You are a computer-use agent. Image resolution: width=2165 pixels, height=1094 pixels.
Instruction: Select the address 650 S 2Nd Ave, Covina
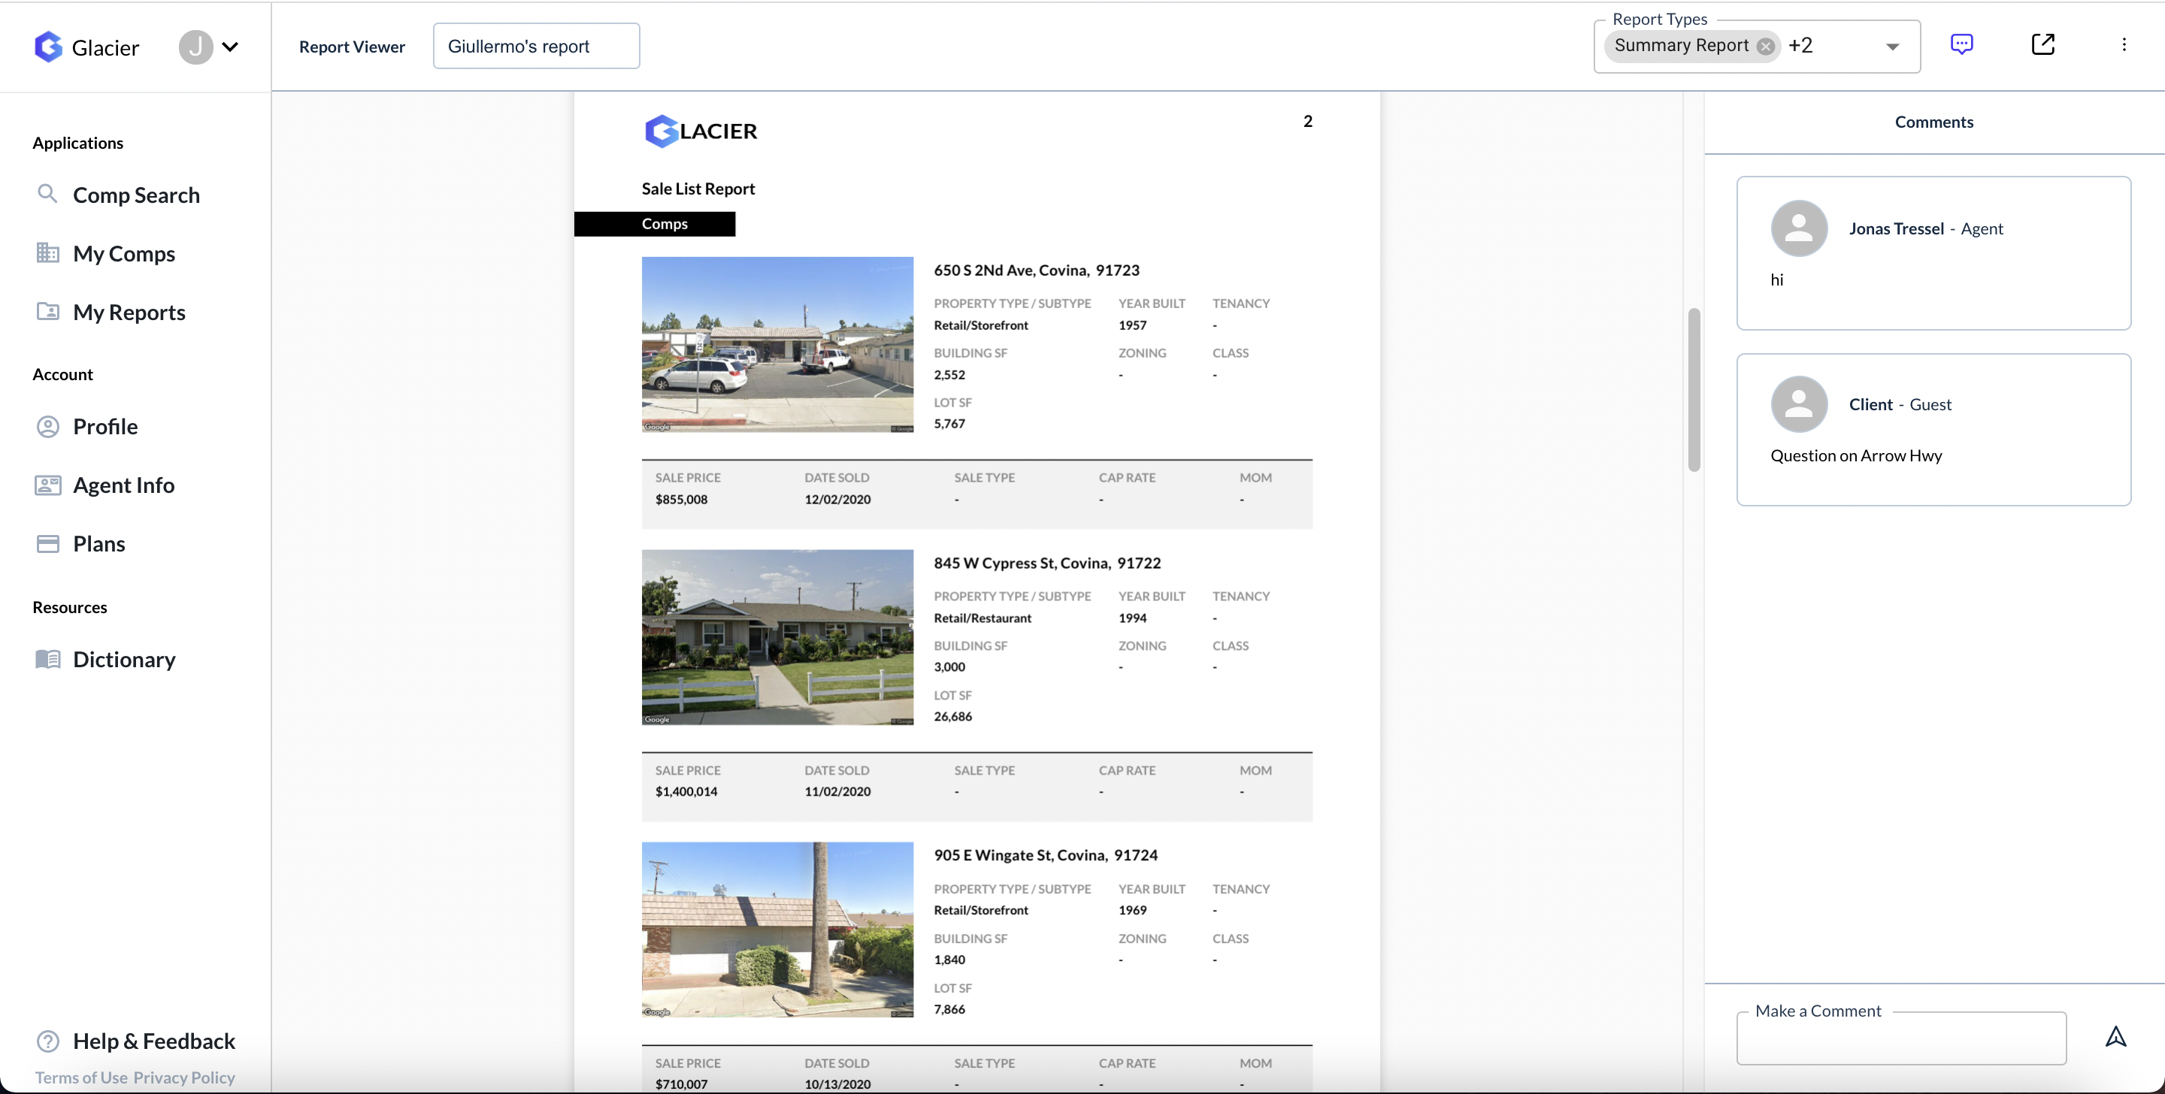(x=1037, y=270)
